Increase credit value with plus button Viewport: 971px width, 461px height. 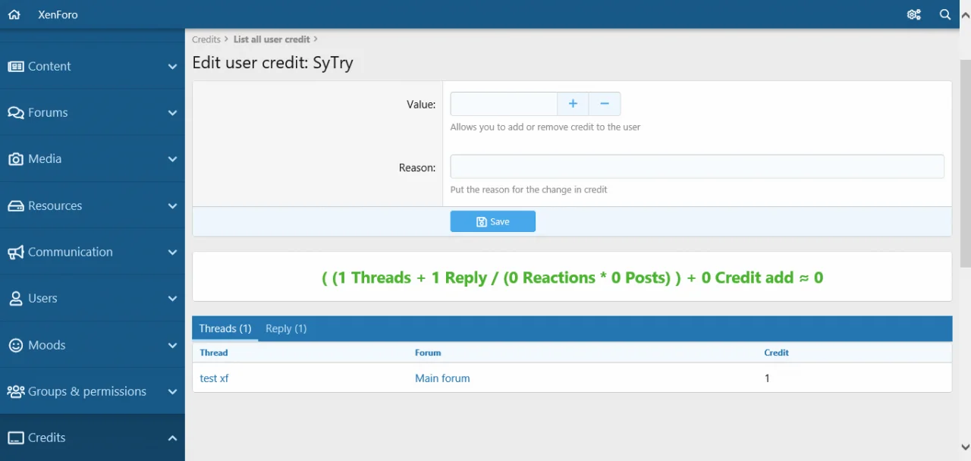click(x=573, y=104)
